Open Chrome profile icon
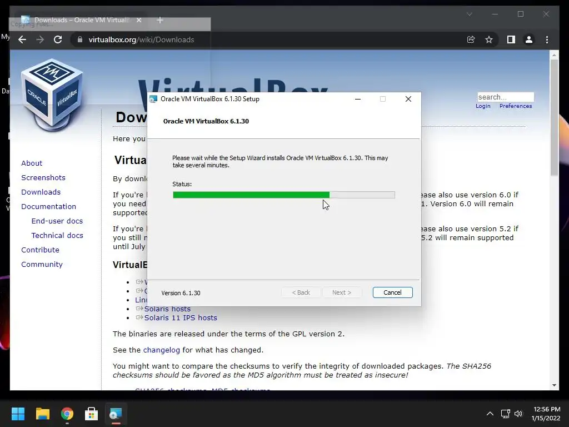This screenshot has height=427, width=569. 529,39
